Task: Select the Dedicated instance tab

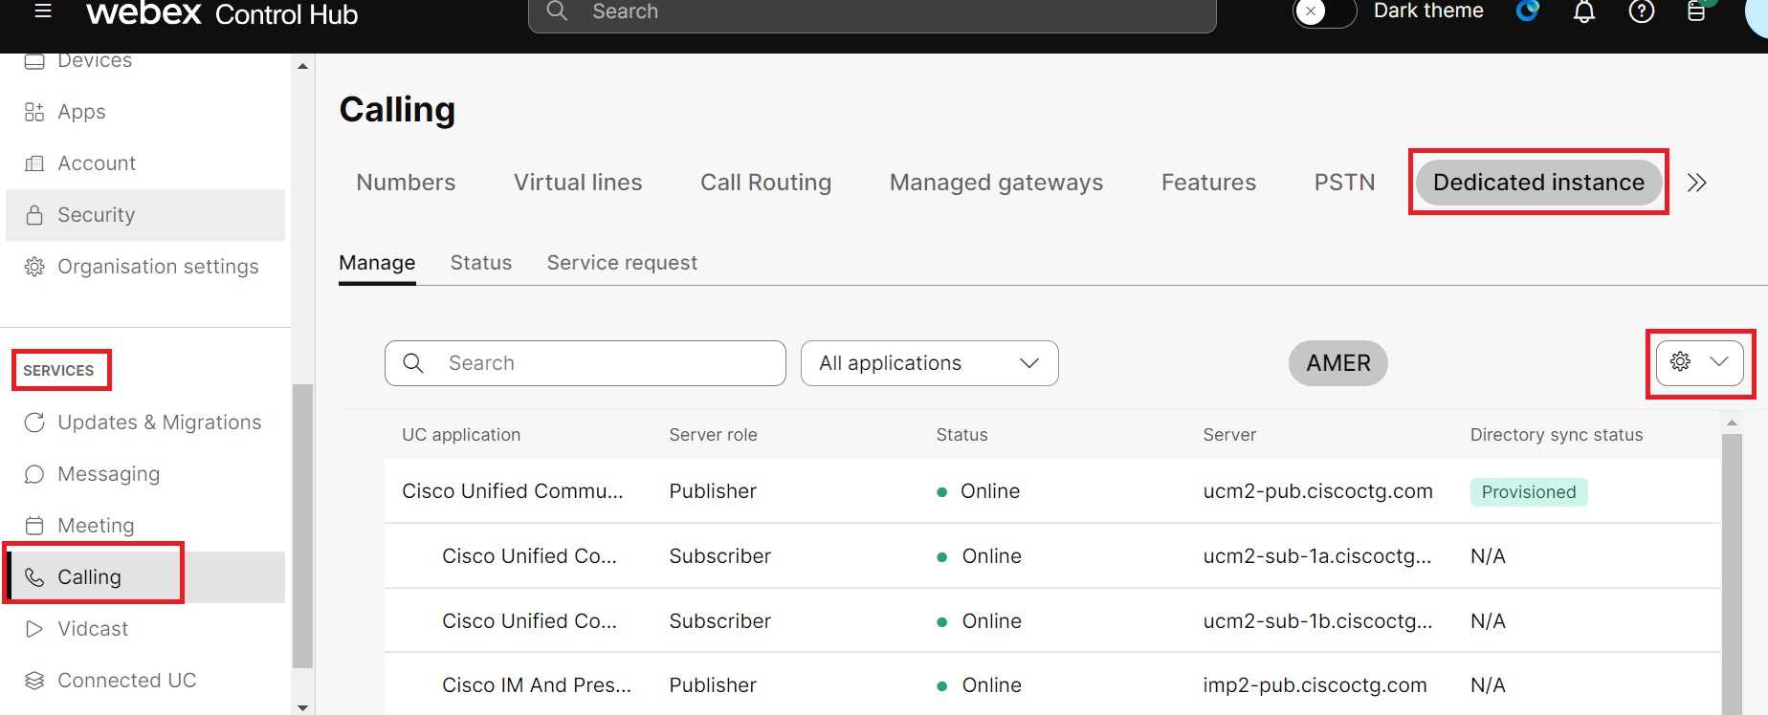Action: point(1538,183)
